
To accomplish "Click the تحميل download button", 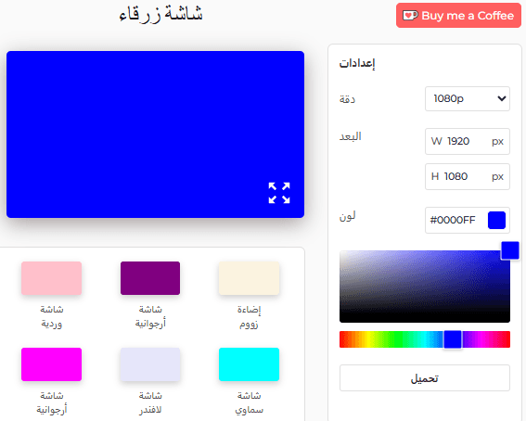I will (x=425, y=378).
